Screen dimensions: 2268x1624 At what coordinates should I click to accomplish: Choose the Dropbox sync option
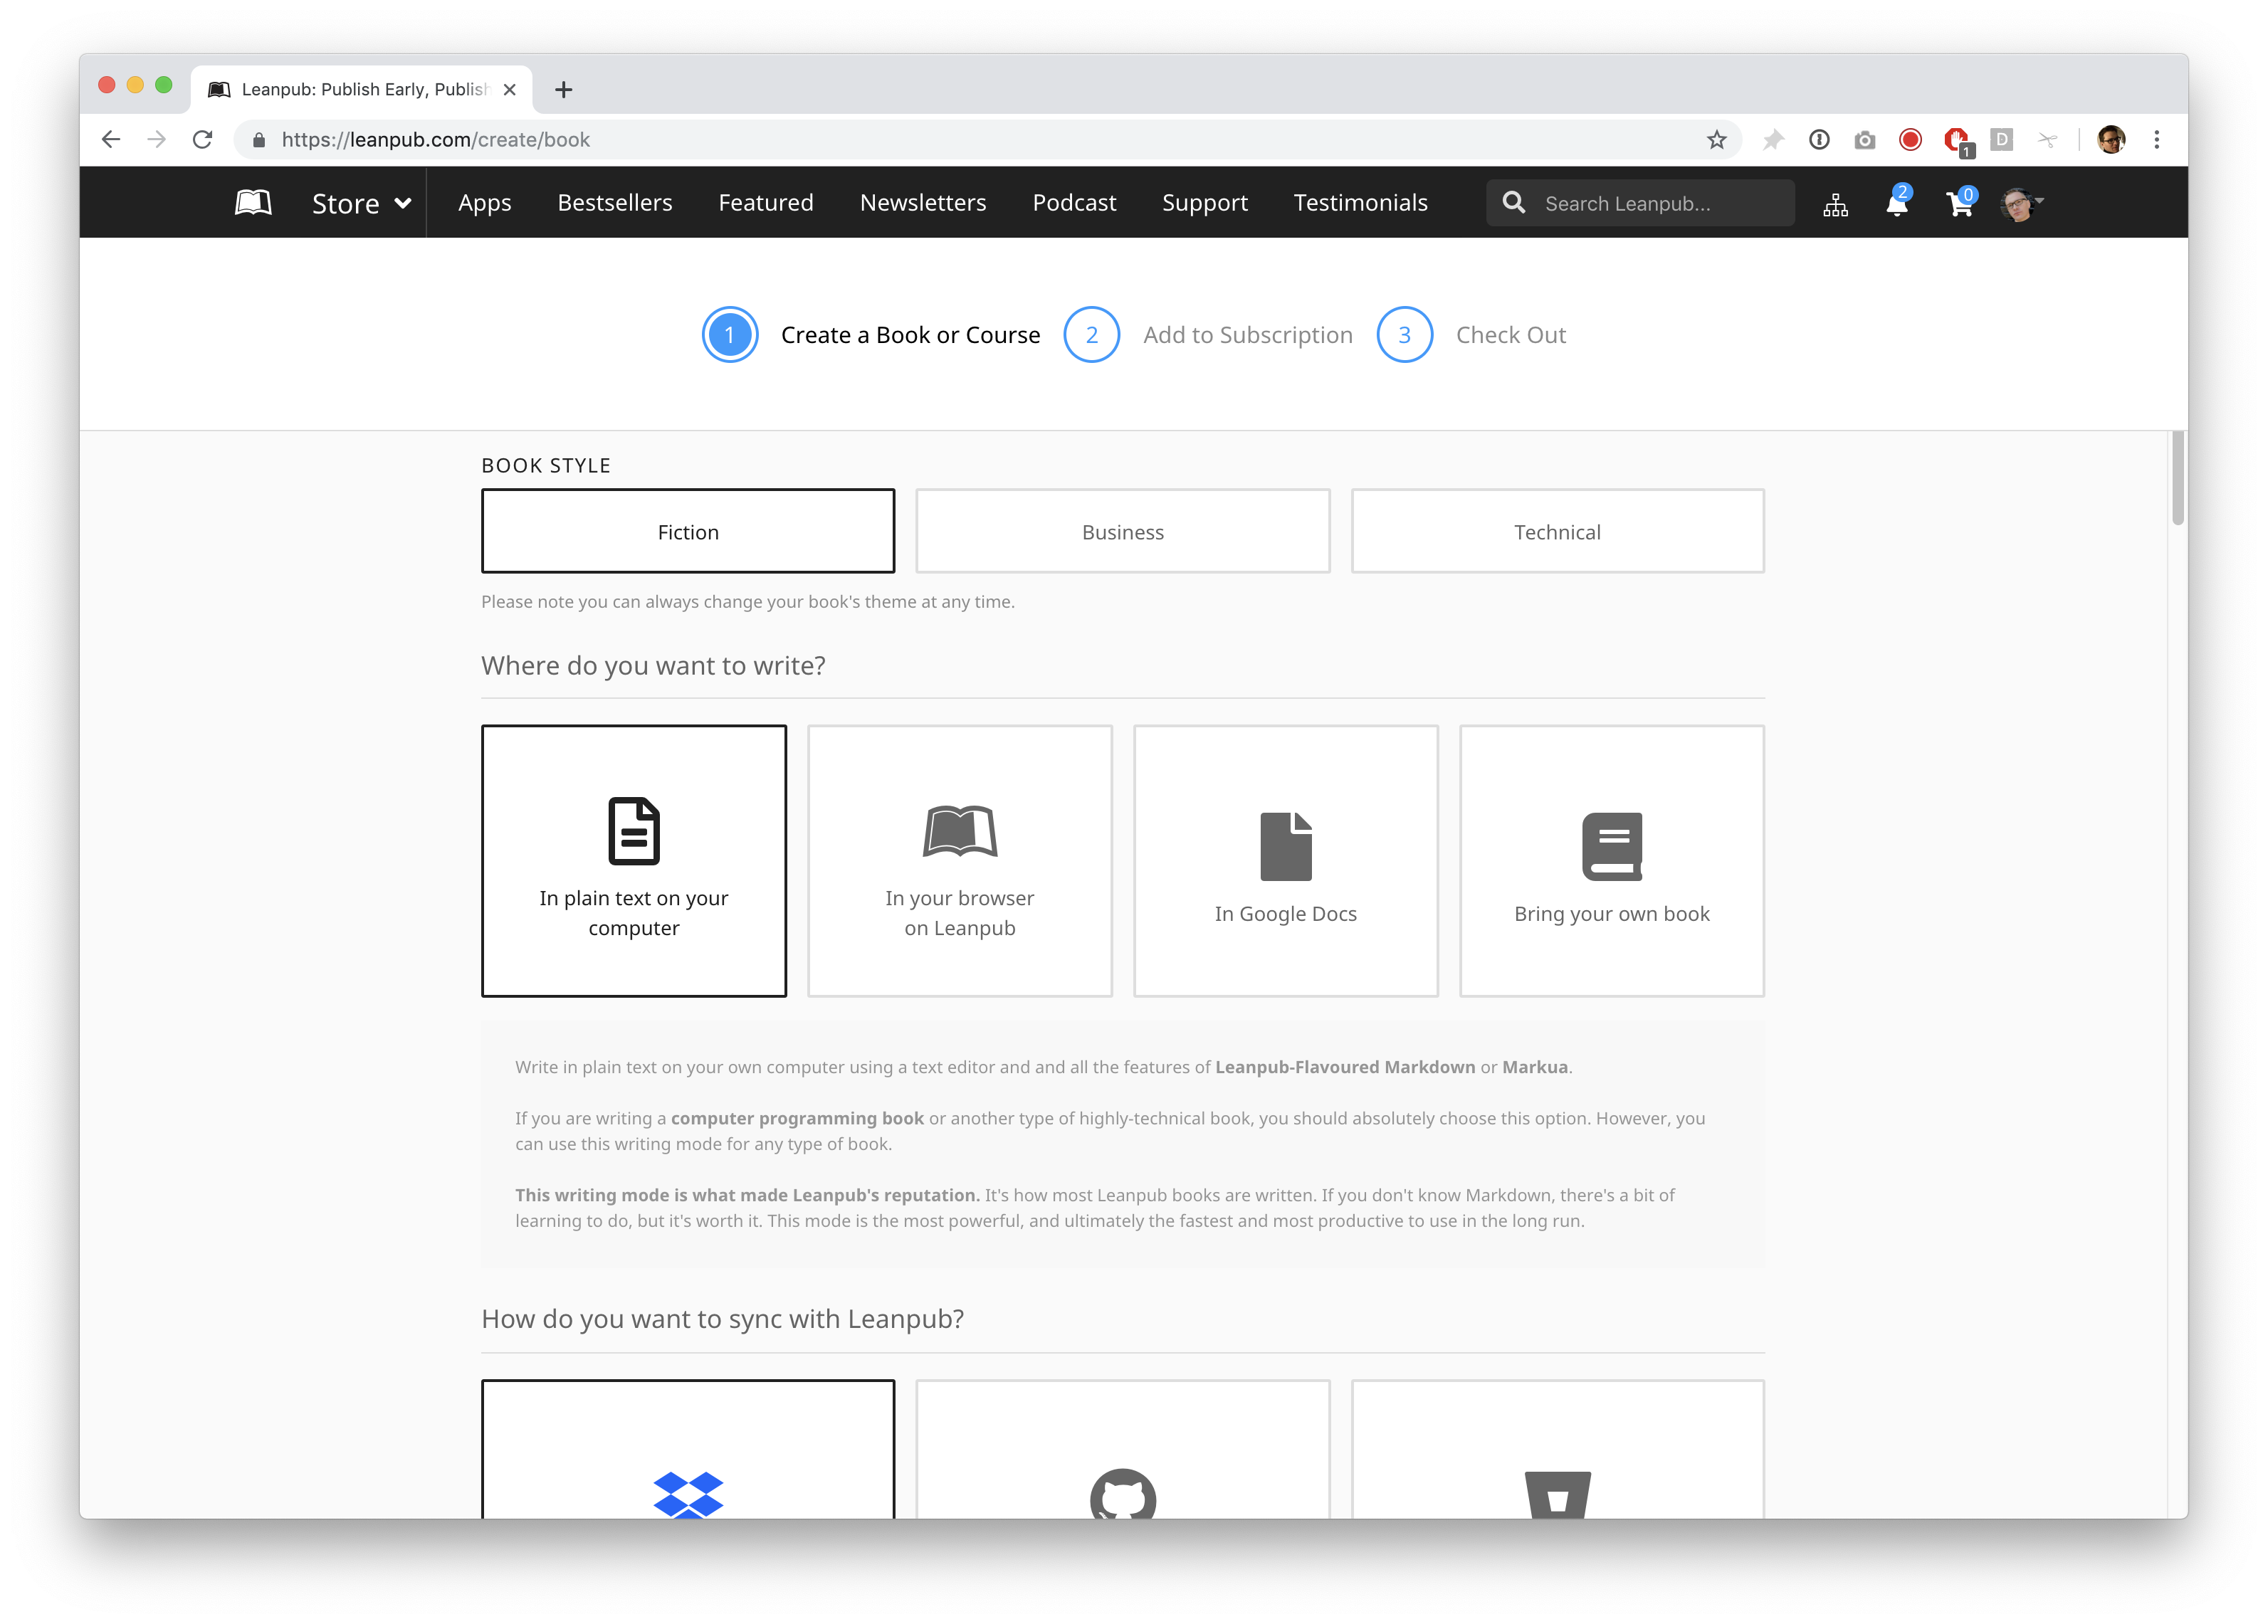coord(688,1450)
